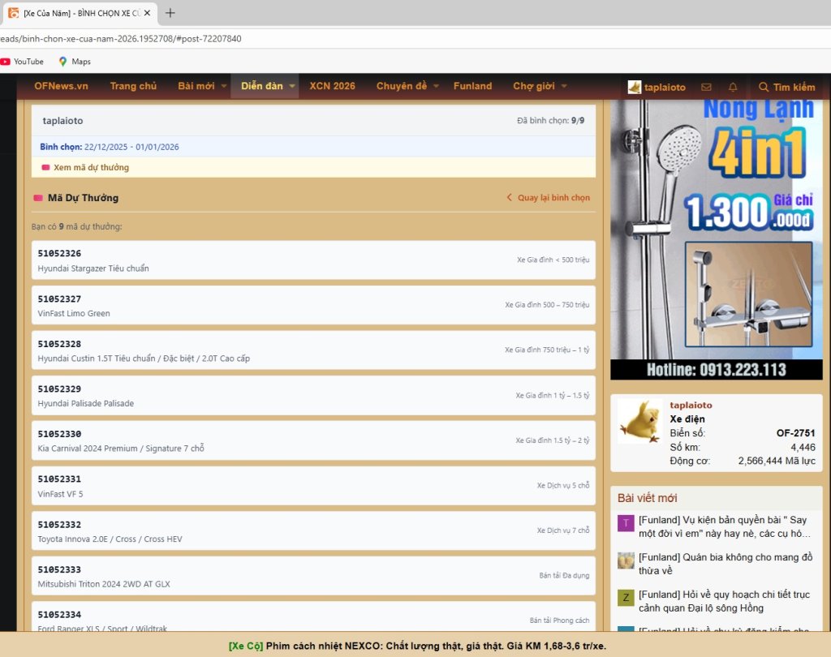The height and width of the screenshot is (657, 831).
Task: Click the olive Z avatar in Bài viết mới
Action: 626,598
